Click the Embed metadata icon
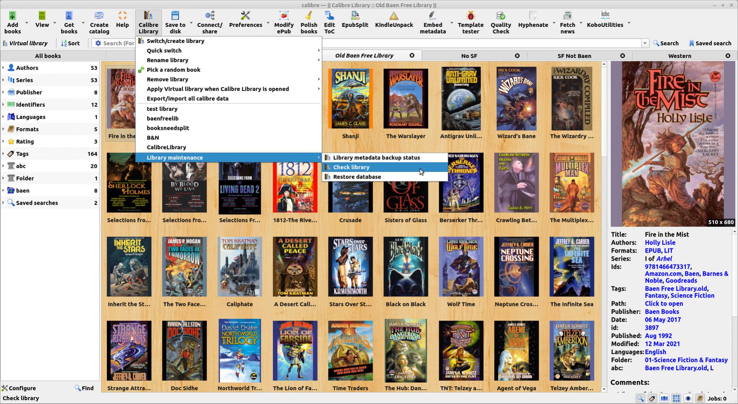The height and width of the screenshot is (404, 738). tap(433, 22)
